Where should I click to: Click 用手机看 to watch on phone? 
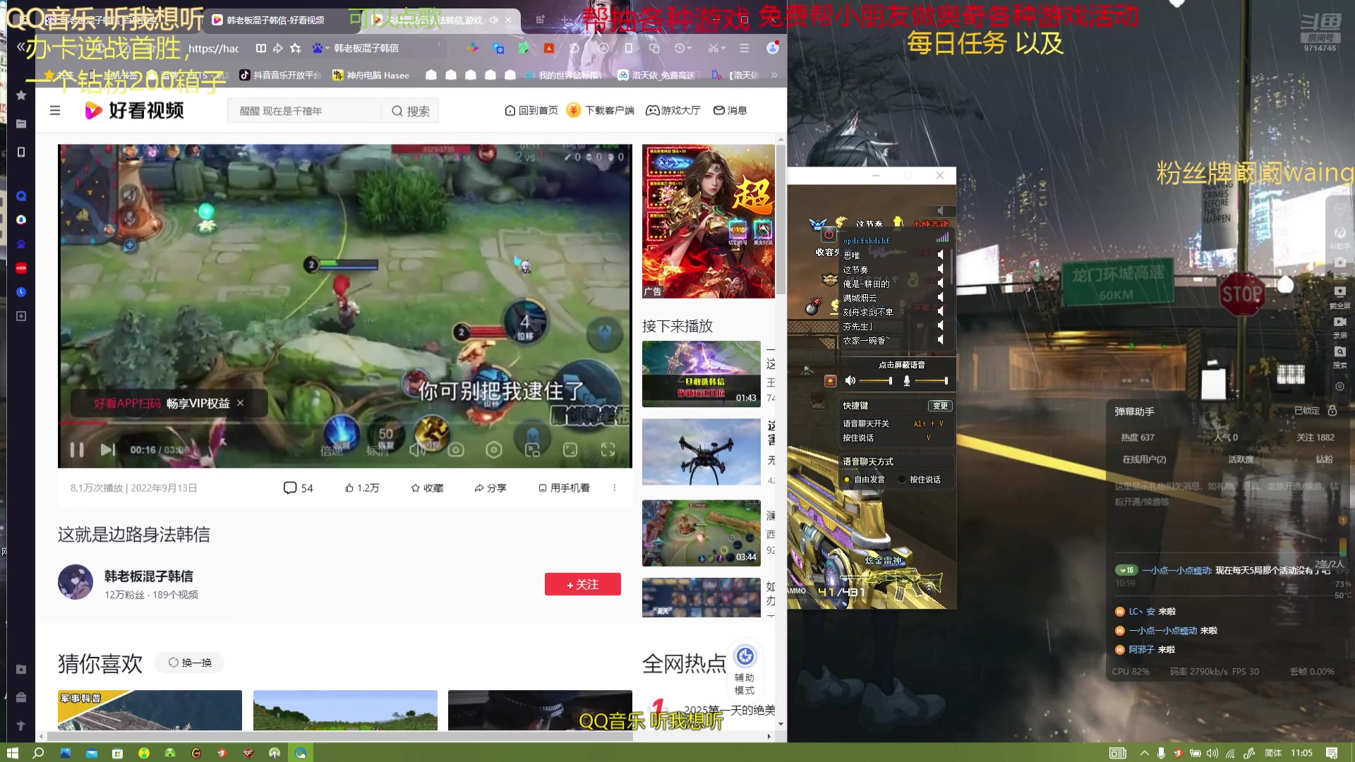pos(564,488)
